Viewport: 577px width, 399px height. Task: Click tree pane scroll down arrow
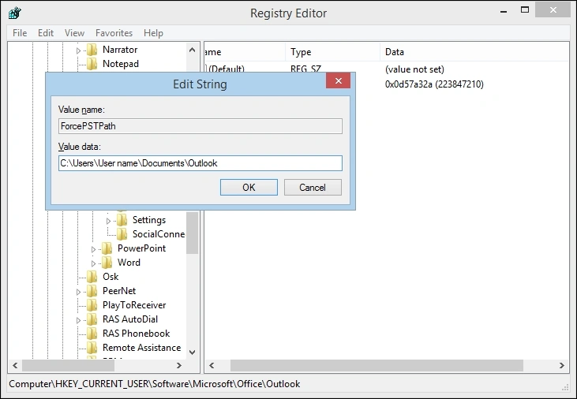click(x=192, y=352)
